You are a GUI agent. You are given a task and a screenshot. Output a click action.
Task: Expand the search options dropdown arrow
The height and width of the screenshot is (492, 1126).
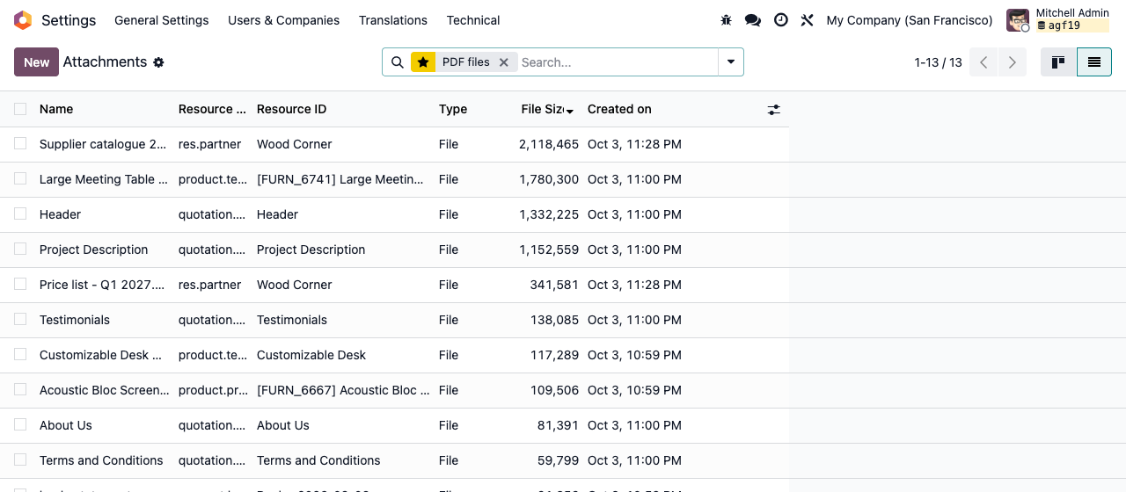pos(731,62)
